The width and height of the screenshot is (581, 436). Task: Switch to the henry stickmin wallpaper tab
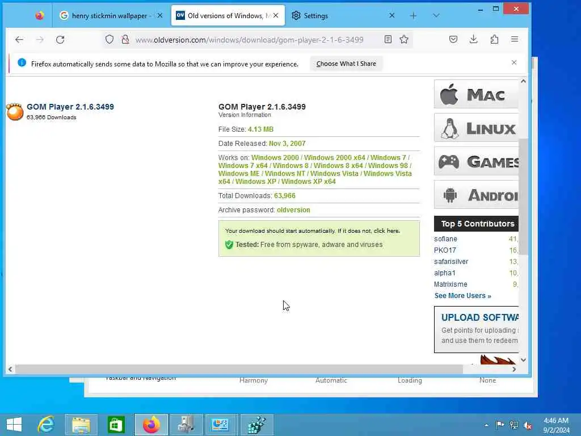click(111, 15)
